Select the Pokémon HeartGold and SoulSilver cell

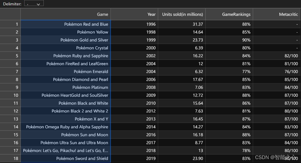(x=66, y=95)
